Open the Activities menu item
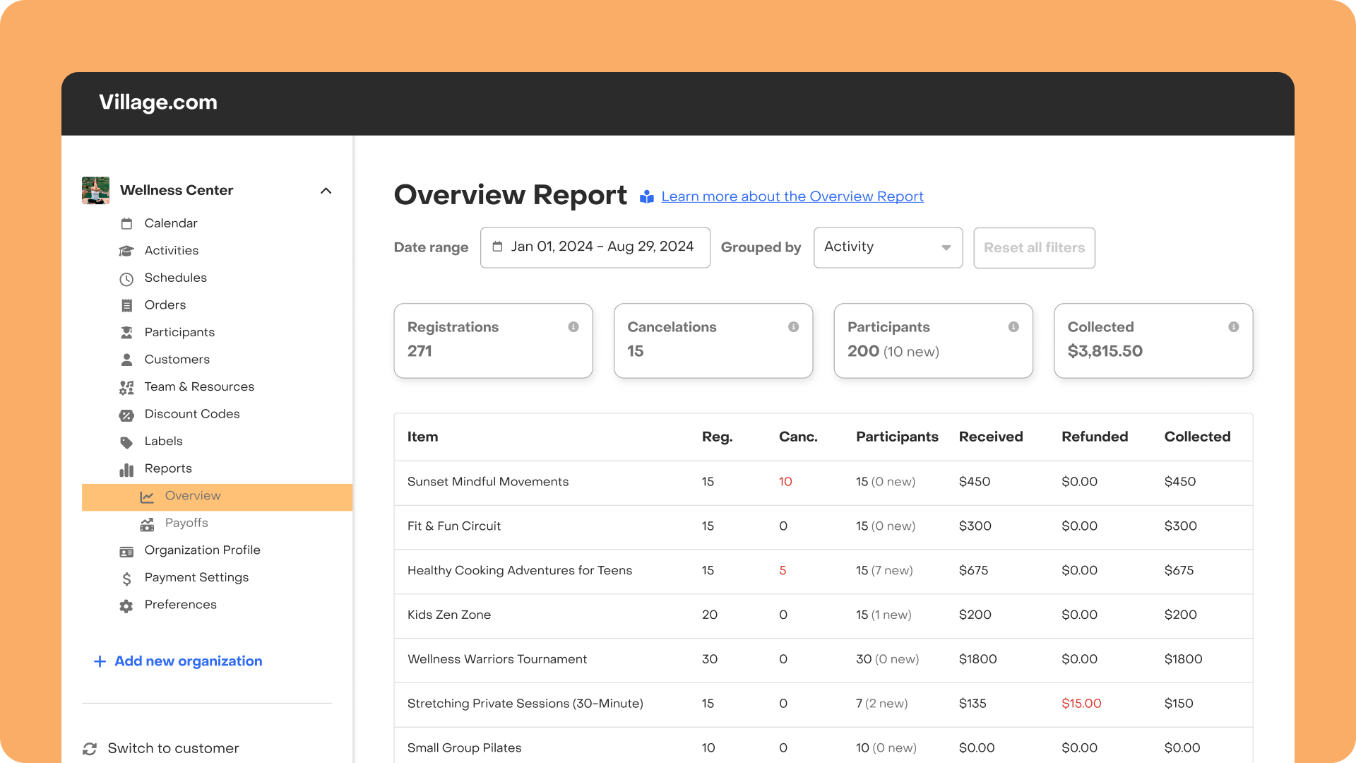This screenshot has height=763, width=1356. [172, 251]
